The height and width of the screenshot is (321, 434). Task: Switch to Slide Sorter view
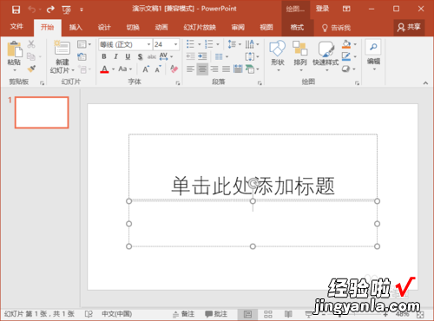click(268, 314)
